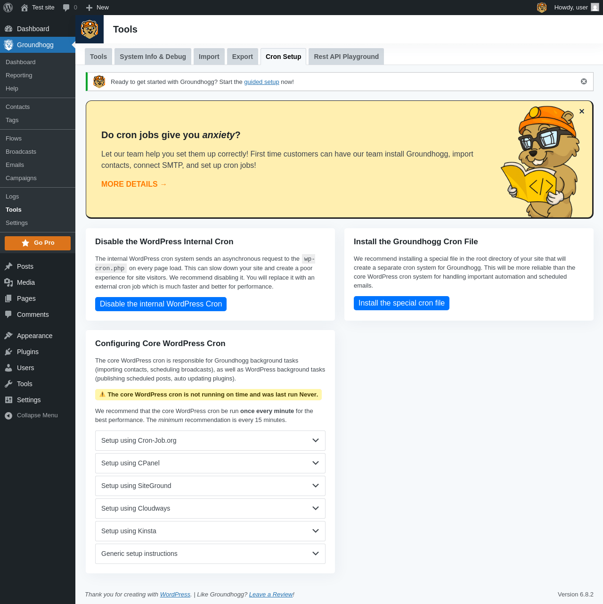Click the Pages icon in sidebar
This screenshot has height=604, width=603.
tap(8, 298)
